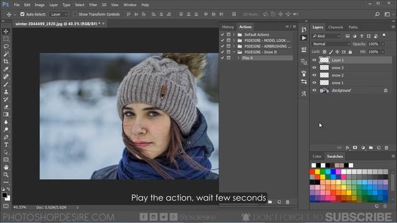Select the History Brush tool
The image size is (397, 223).
6,99
